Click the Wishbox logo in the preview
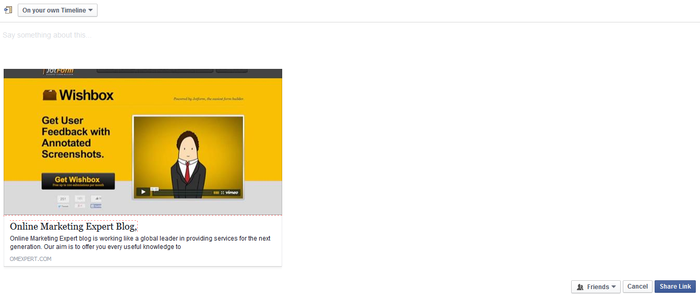The height and width of the screenshot is (298, 700). (x=78, y=95)
